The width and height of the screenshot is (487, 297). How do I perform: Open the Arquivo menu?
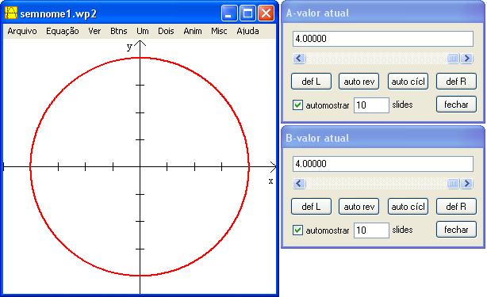(22, 31)
